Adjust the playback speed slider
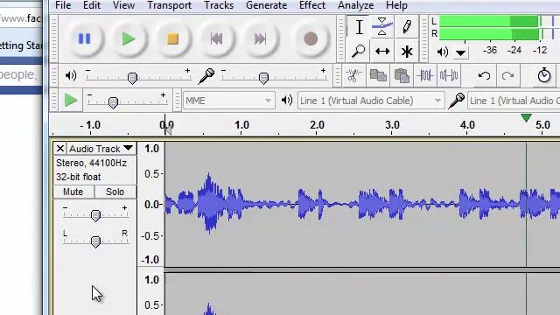Screen dimensions: 560x315 tap(113, 102)
